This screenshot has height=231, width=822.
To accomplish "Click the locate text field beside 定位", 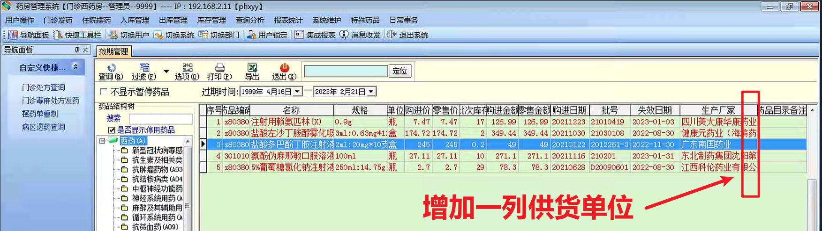I will pos(346,71).
